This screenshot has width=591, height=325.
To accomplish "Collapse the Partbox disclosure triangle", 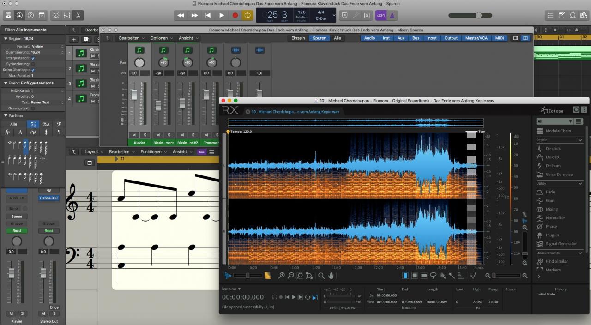I will (x=5, y=116).
